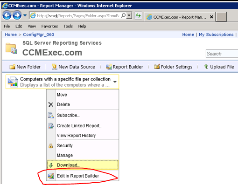The image size is (238, 185).
Task: Click the Security padlock icon
Action: [51, 146]
